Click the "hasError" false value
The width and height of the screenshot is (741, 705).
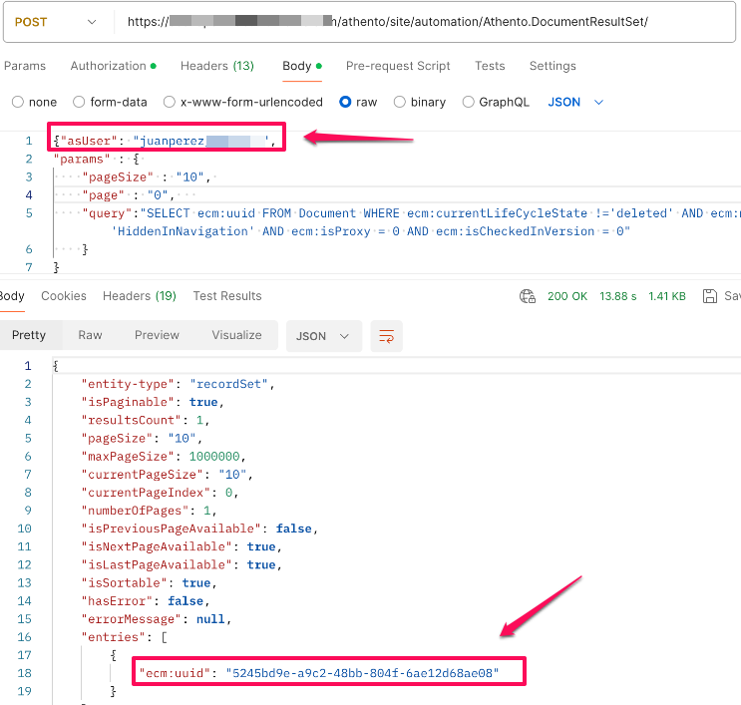[x=185, y=601]
